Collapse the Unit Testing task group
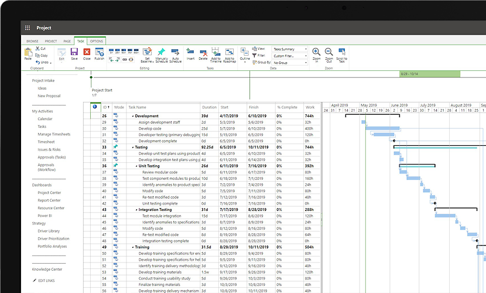Viewport: 486px width, 293px height. click(x=136, y=166)
